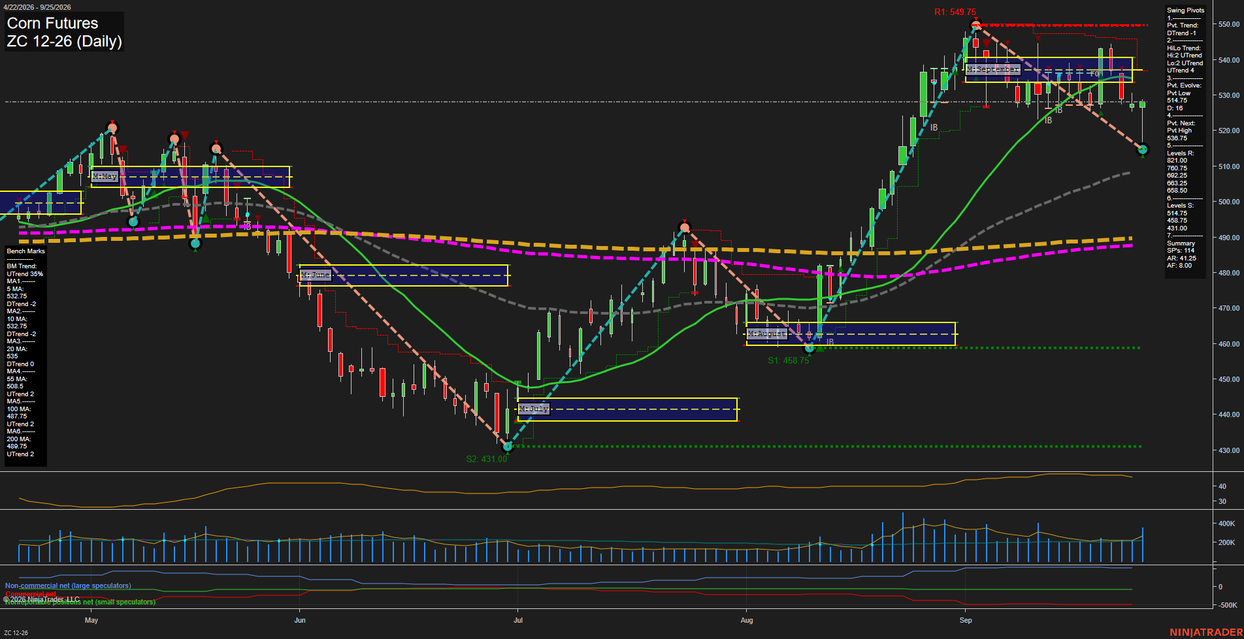Click the Summary heading in pivots panel
The height and width of the screenshot is (639, 1244).
click(1181, 243)
